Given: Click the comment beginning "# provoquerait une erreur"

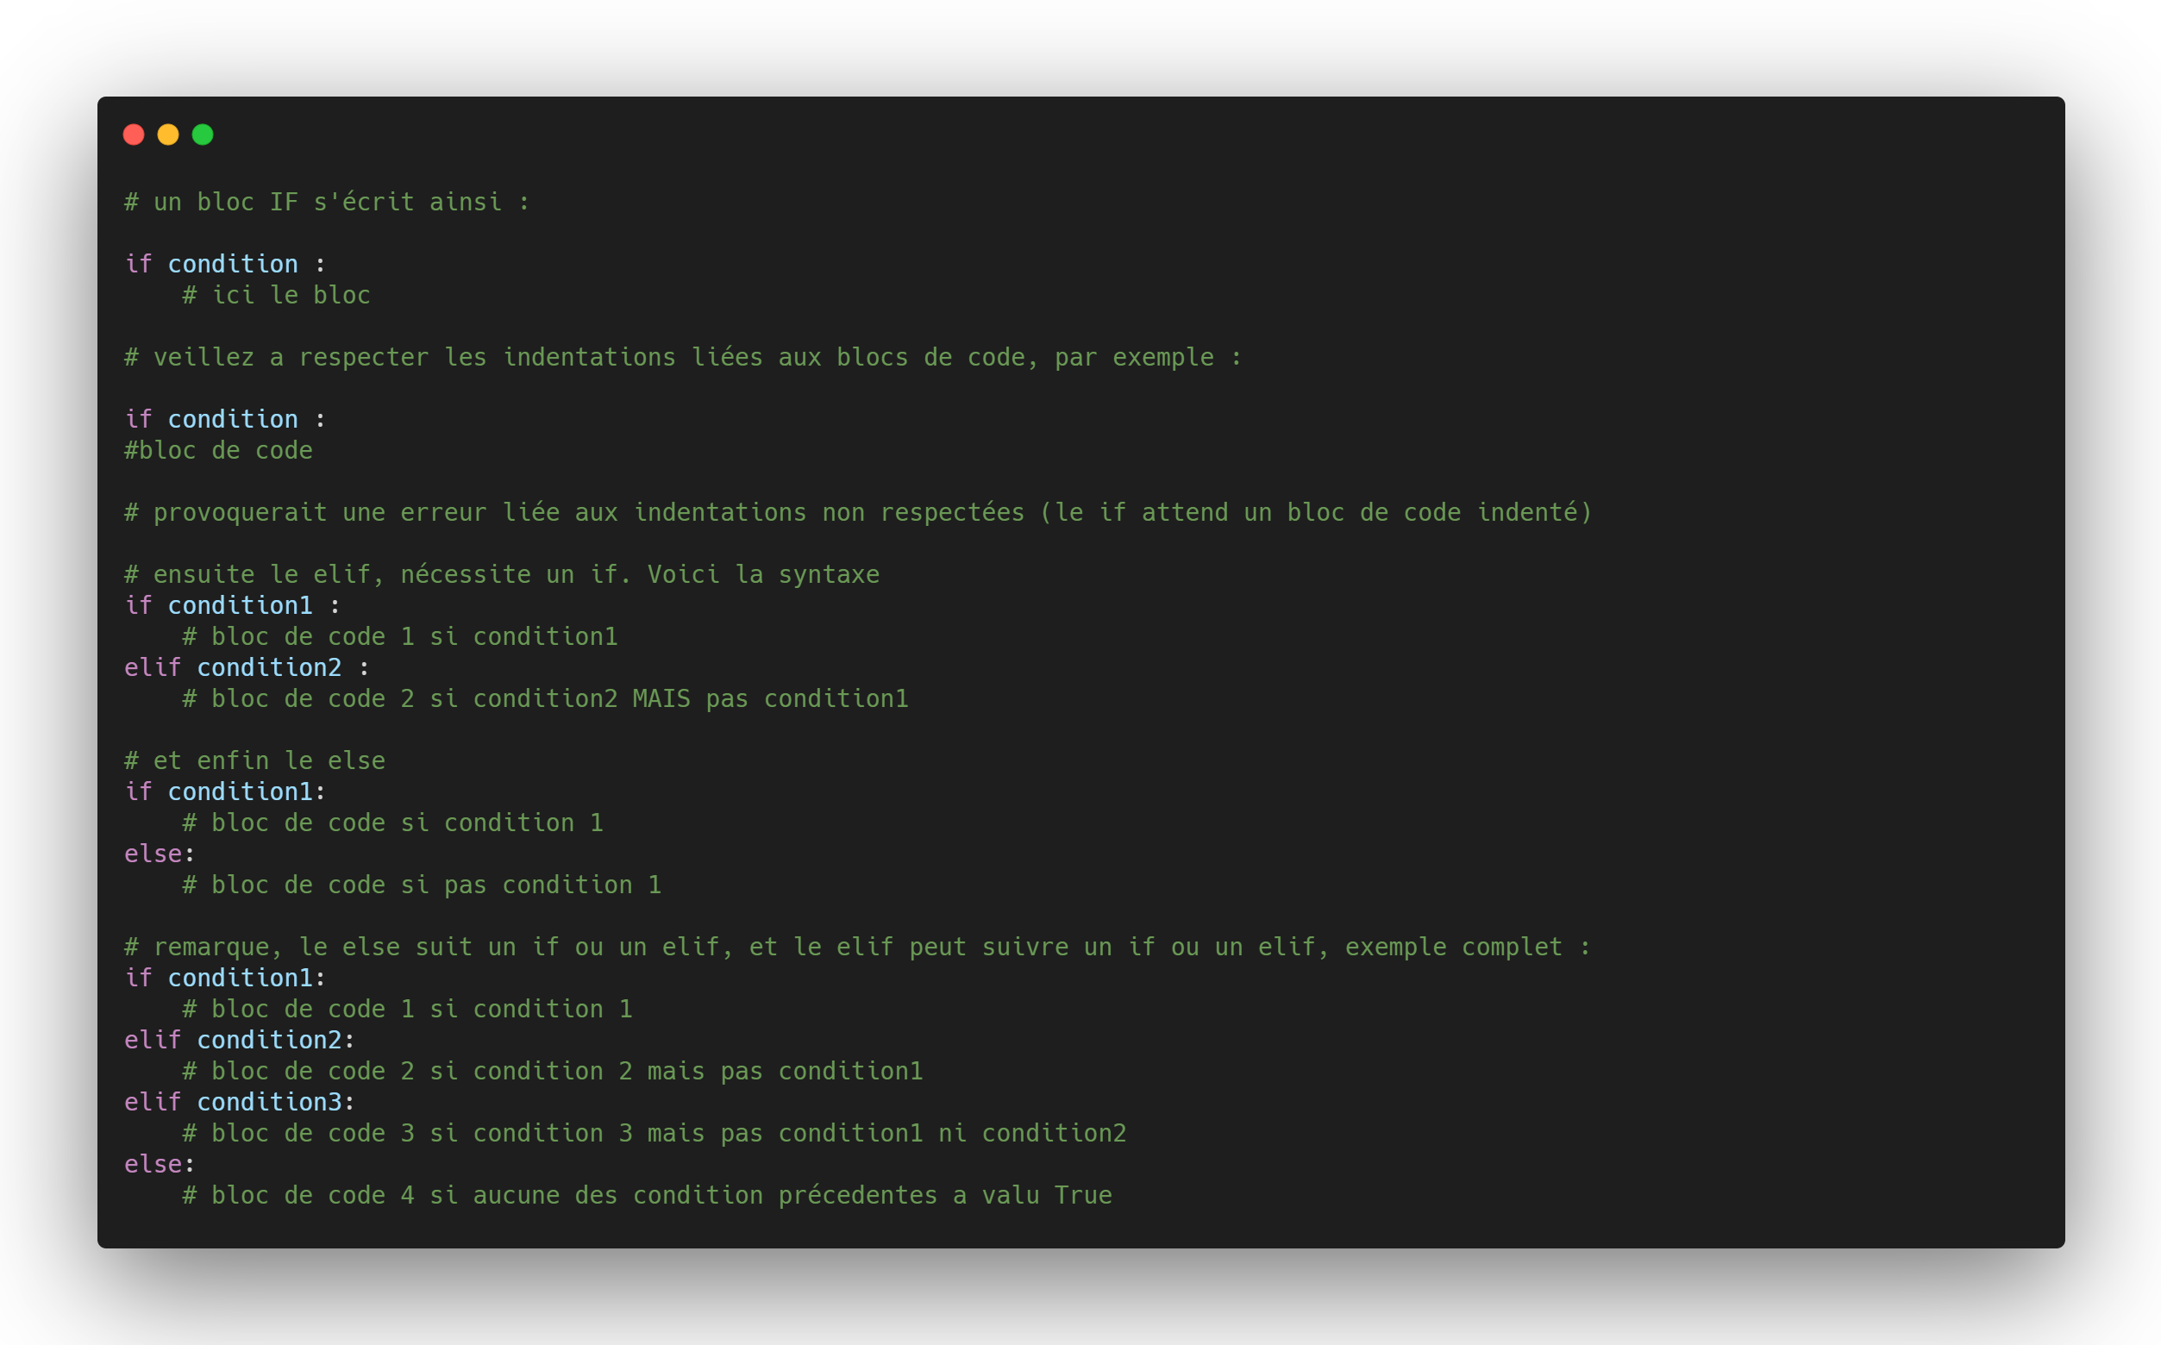Looking at the screenshot, I should [x=857, y=513].
